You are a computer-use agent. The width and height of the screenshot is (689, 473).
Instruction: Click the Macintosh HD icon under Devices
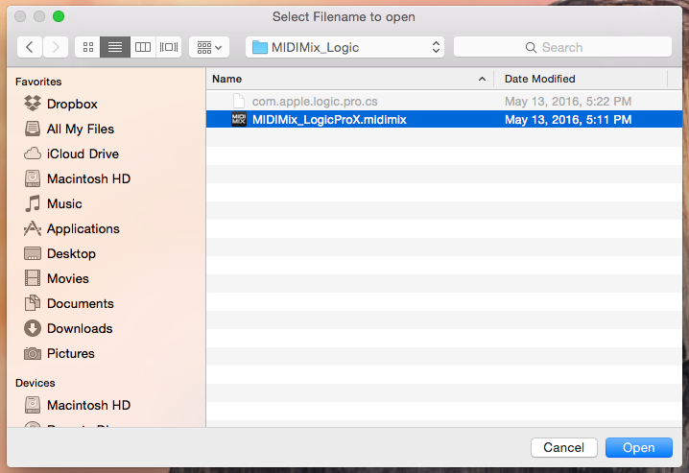click(33, 405)
